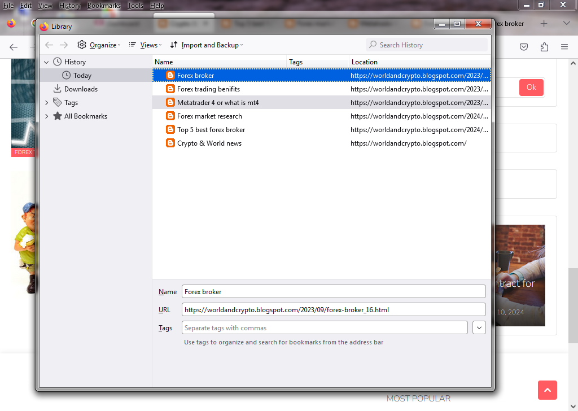Click the All Bookmarks star icon

tap(57, 116)
